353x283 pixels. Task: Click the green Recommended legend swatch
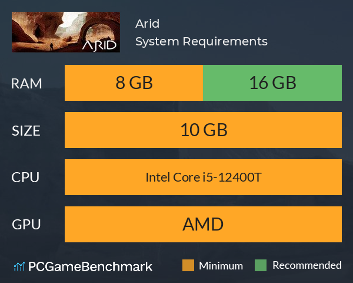pyautogui.click(x=261, y=265)
